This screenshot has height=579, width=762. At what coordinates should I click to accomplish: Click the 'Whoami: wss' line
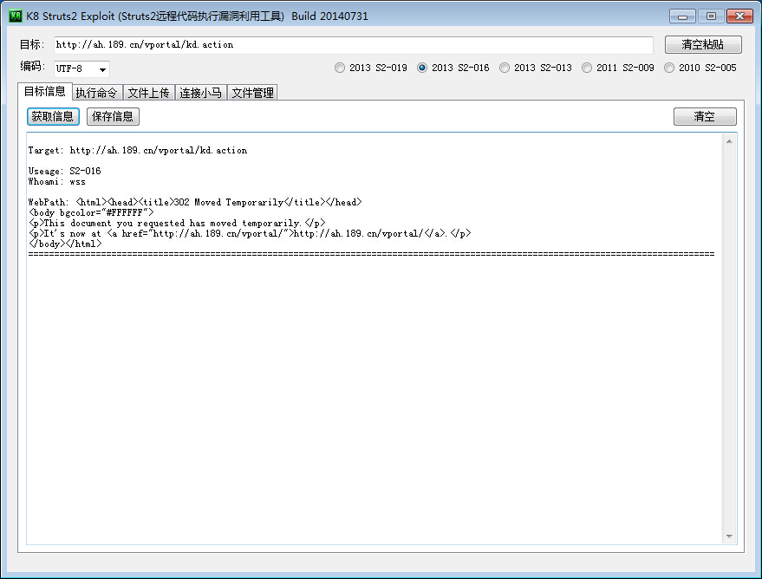pyautogui.click(x=57, y=182)
